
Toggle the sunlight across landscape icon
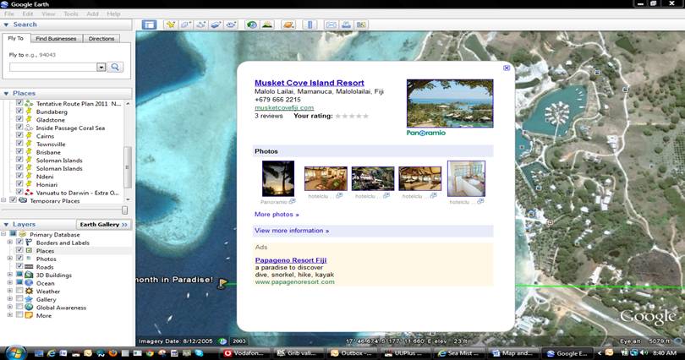click(x=267, y=25)
